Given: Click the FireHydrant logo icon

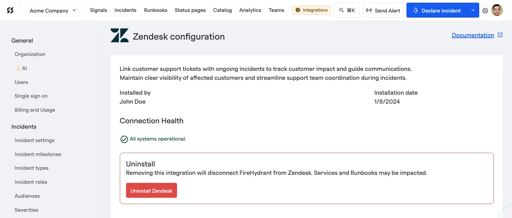Looking at the screenshot, I should (x=10, y=10).
